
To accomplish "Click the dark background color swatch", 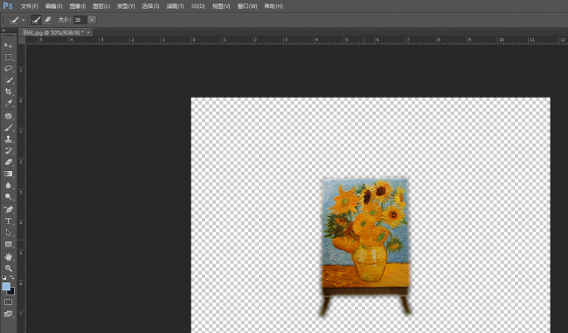I will pos(12,292).
